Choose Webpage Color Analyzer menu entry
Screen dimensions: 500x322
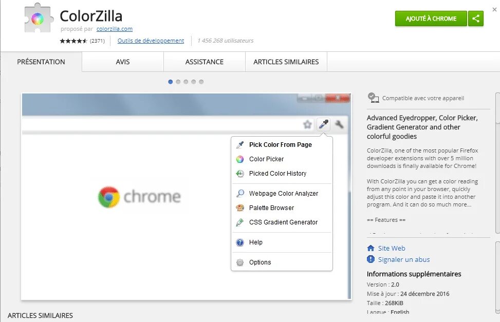[x=282, y=194]
